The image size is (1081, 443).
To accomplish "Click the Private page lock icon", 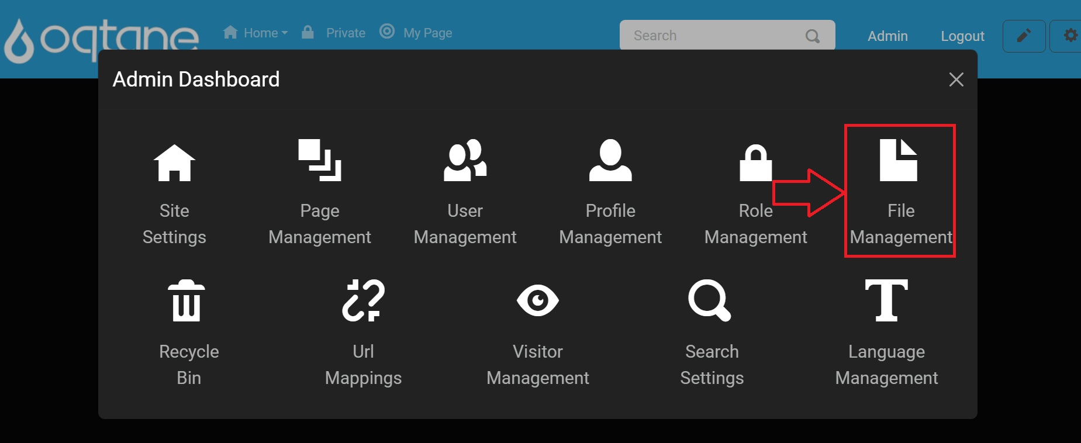I will coord(308,32).
